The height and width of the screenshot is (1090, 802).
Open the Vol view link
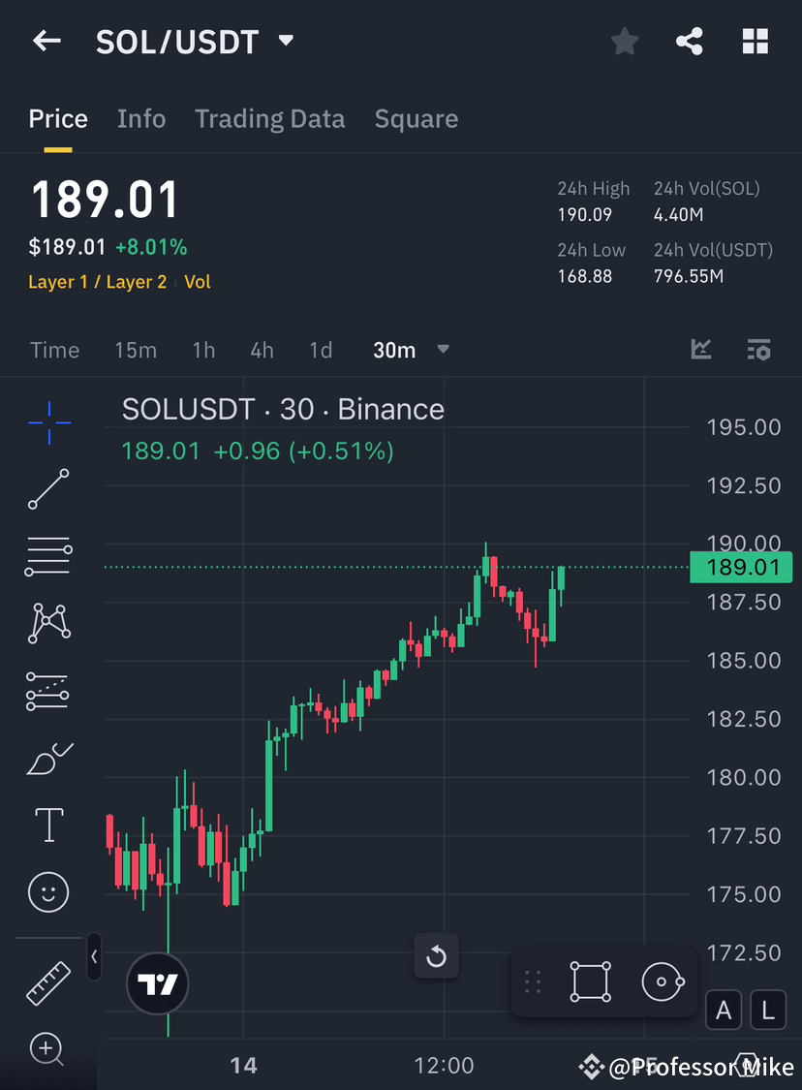point(198,282)
